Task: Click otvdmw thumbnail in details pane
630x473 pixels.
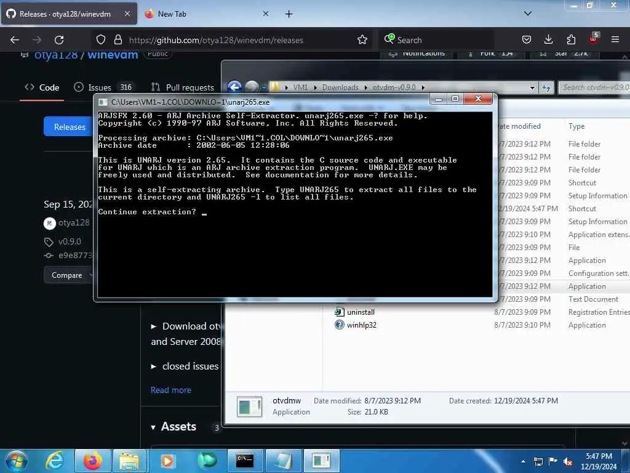Action: pos(250,406)
